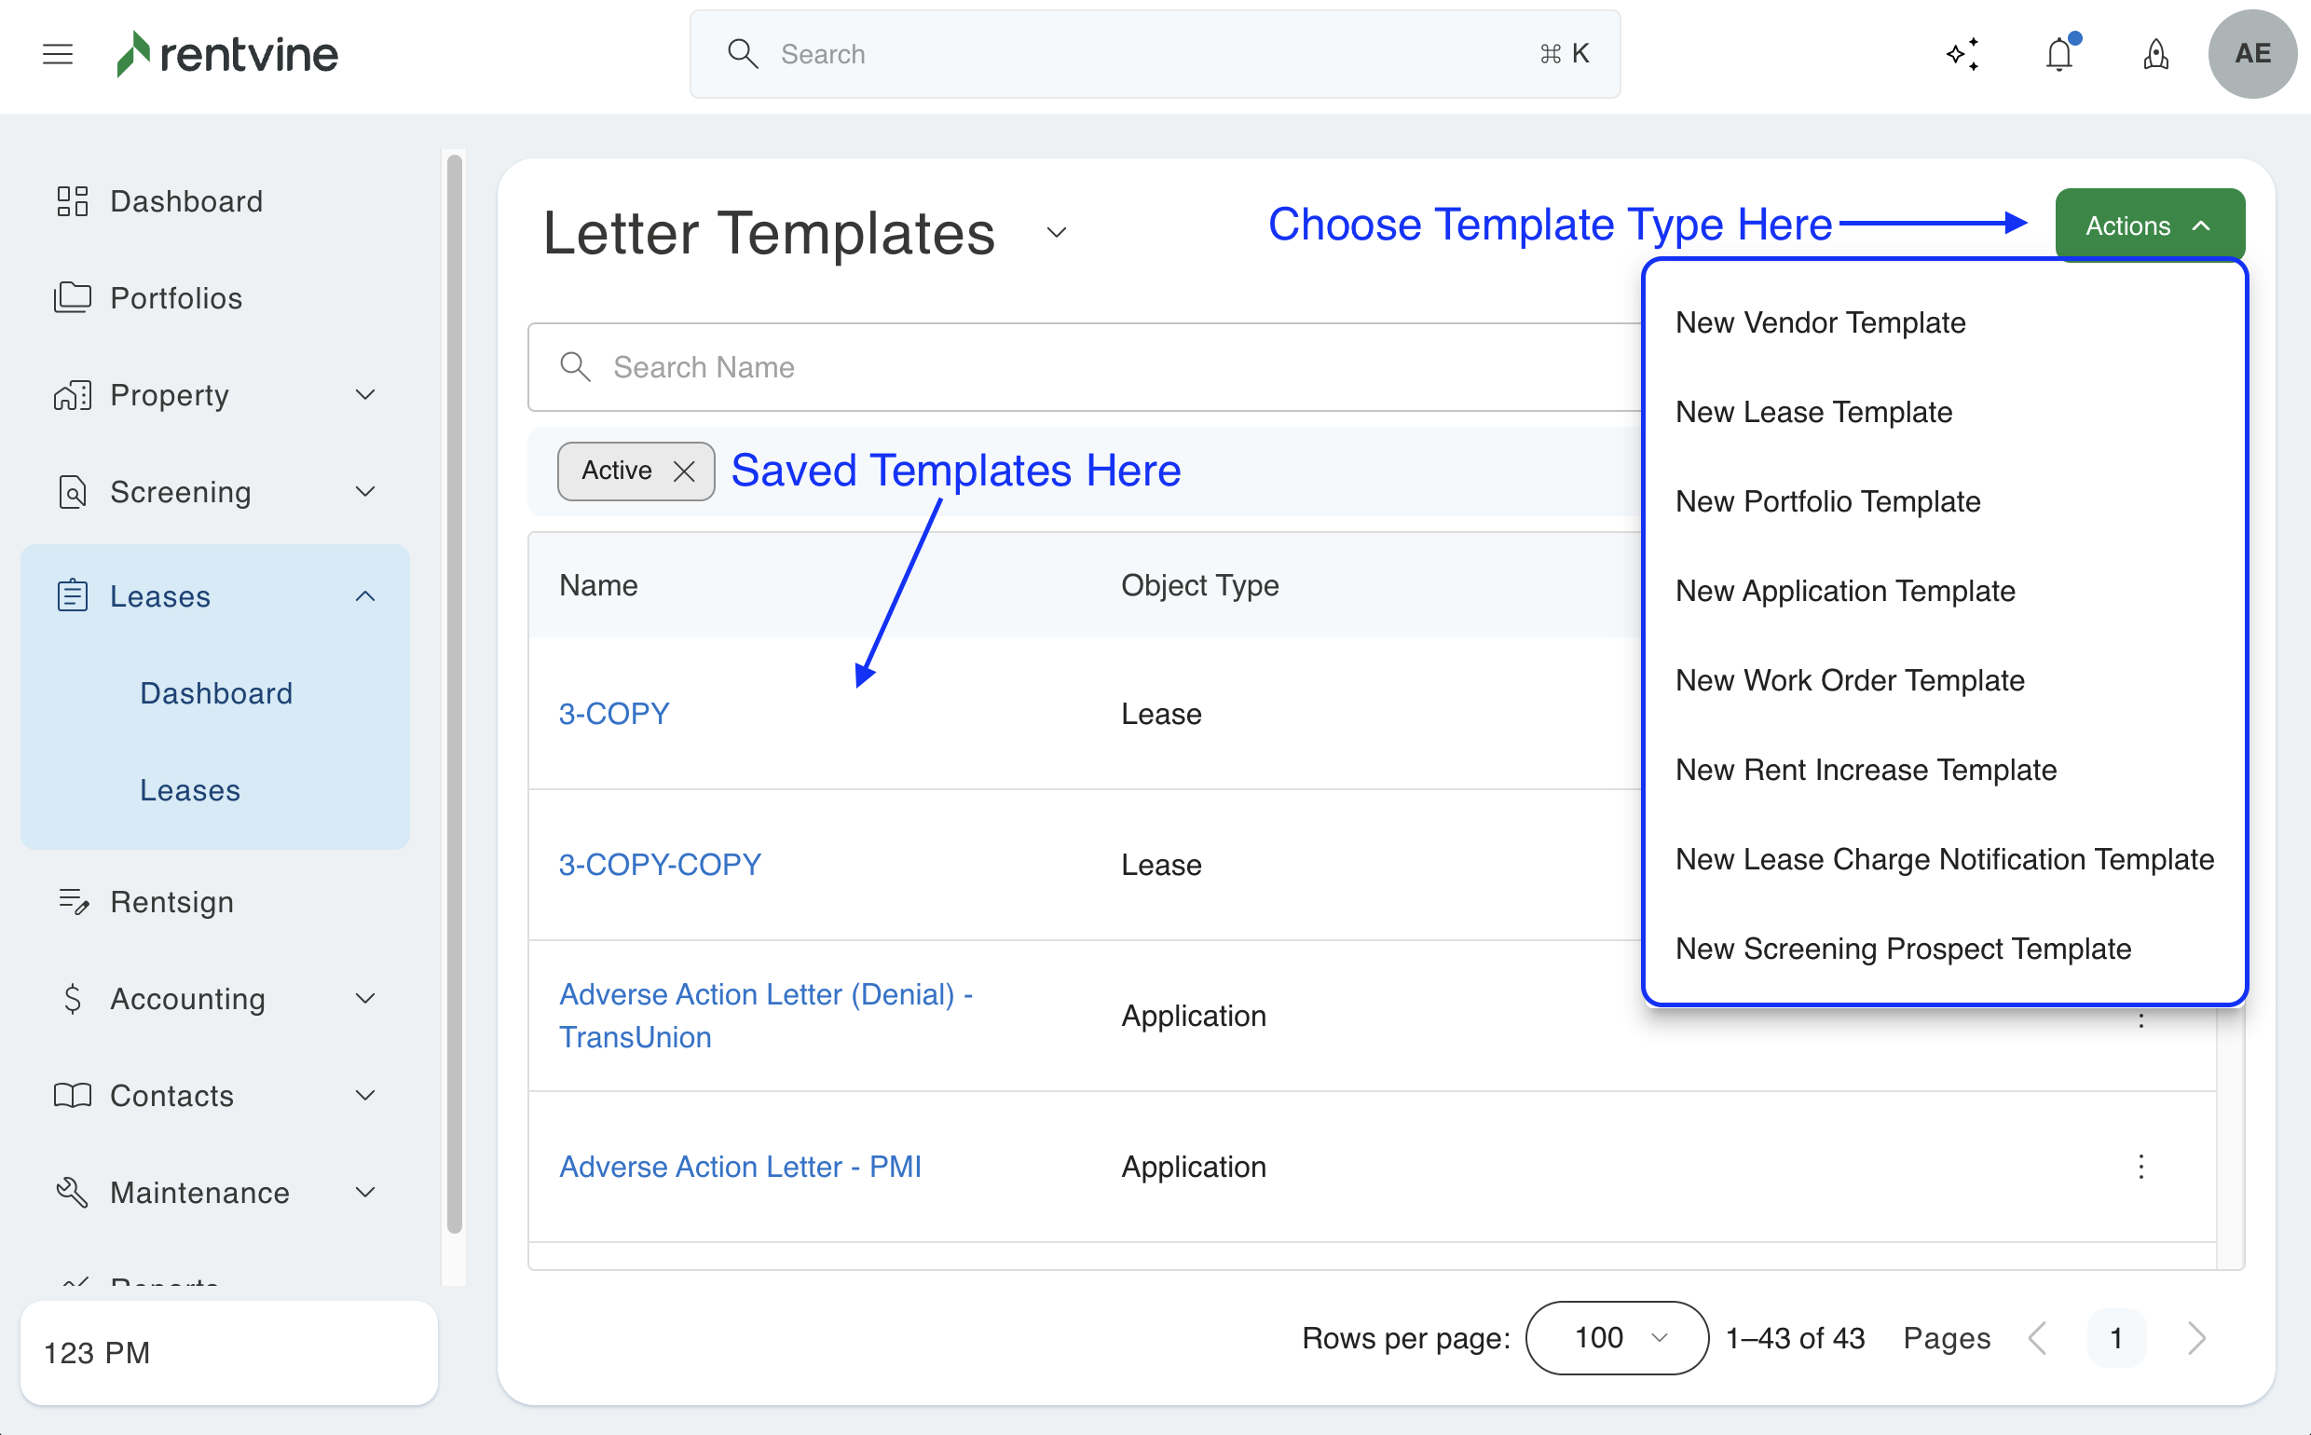
Task: Open the 3-COPY-COPY template link
Action: pyautogui.click(x=660, y=865)
